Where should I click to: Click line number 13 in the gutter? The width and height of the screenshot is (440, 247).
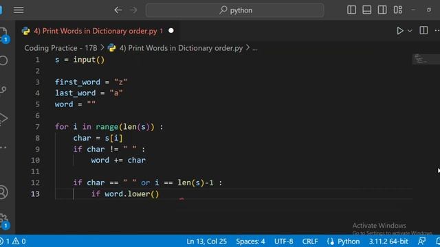pos(35,193)
